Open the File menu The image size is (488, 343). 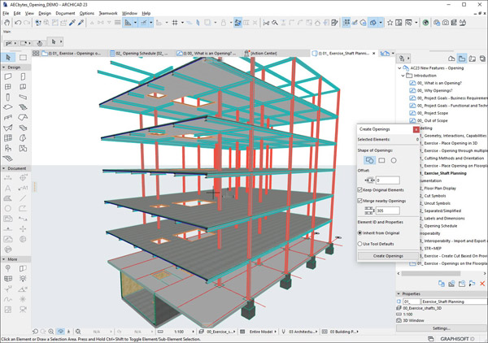pos(6,13)
